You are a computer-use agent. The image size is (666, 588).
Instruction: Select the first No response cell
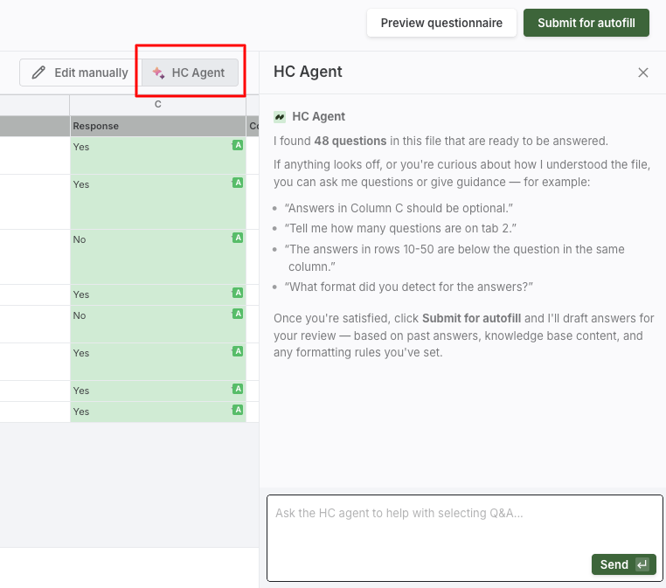coord(158,257)
